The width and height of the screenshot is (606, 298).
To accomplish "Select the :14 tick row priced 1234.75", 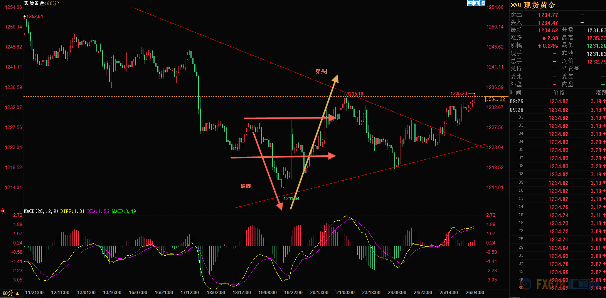I will 558,207.
